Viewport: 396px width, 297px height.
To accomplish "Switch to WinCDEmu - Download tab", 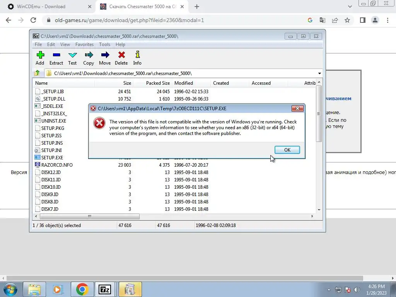I will [x=41, y=7].
